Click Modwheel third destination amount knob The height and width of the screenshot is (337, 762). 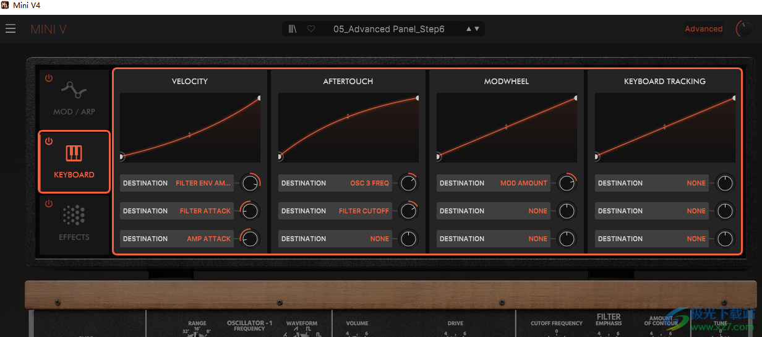point(567,239)
